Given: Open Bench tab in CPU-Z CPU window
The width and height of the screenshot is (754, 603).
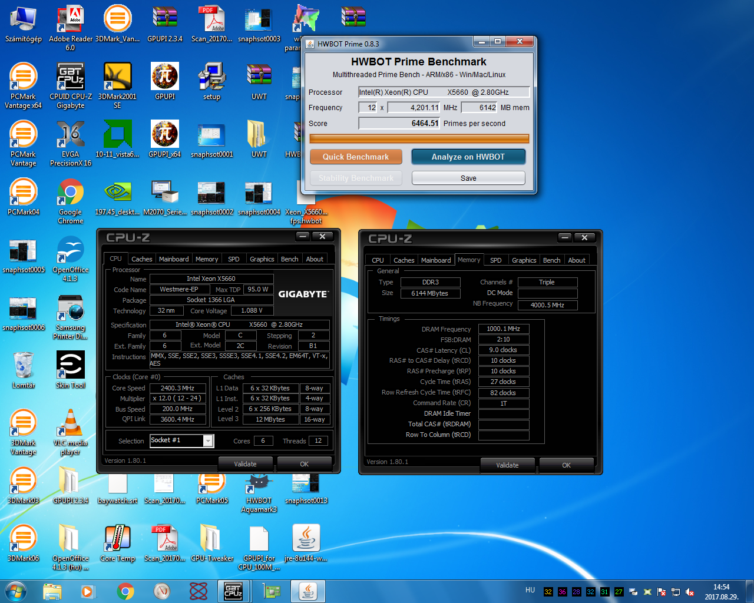Looking at the screenshot, I should click(289, 259).
